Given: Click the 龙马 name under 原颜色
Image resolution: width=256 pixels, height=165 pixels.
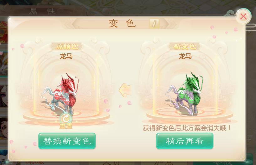Looking at the screenshot, I should pyautogui.click(x=66, y=56).
